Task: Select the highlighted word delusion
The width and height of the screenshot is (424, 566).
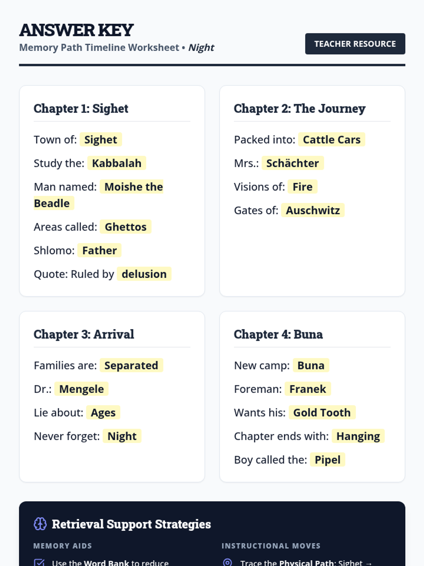Action: [144, 274]
